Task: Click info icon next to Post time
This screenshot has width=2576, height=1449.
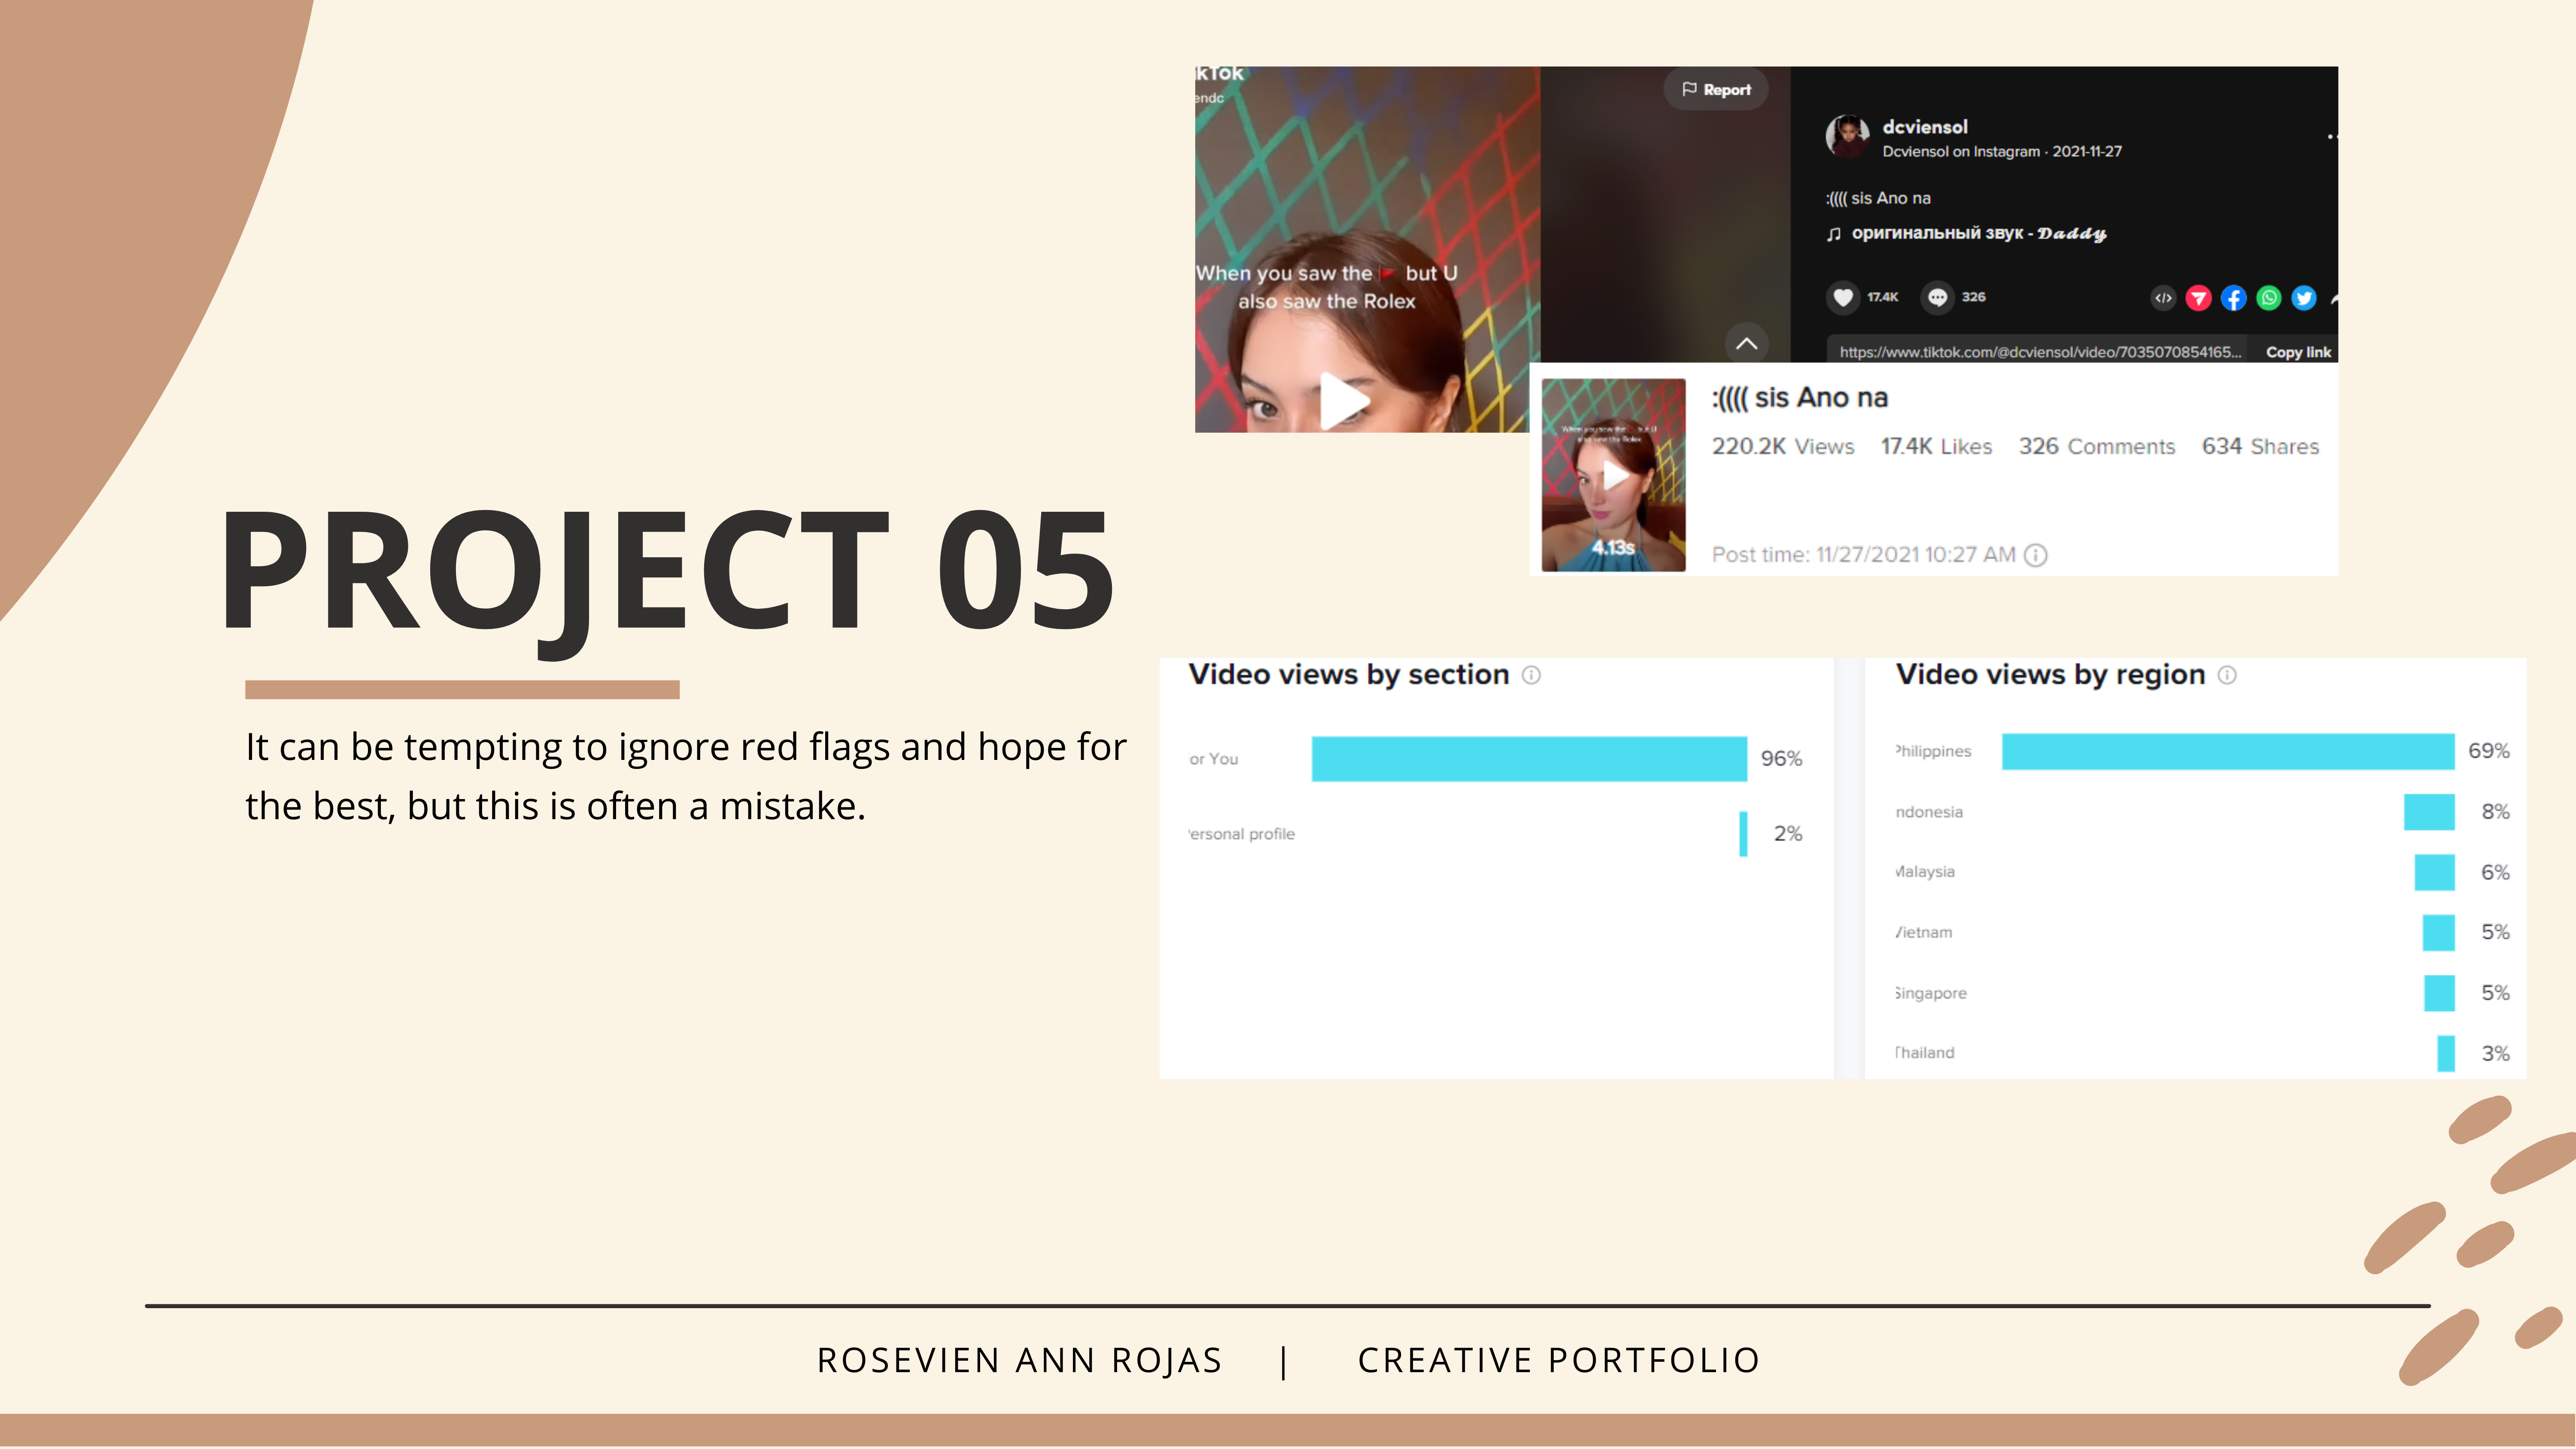Action: coord(2036,555)
